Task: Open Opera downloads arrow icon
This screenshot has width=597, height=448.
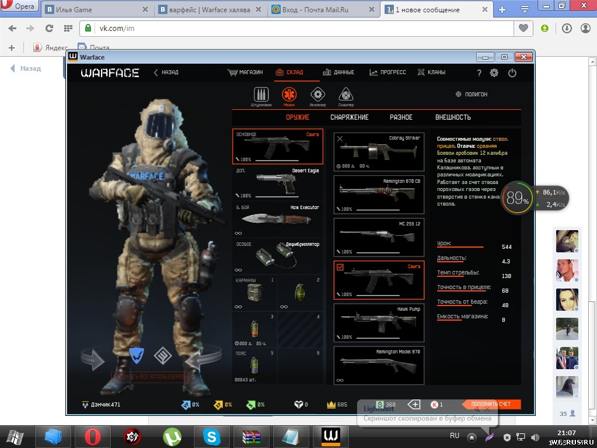Action: 567,28
